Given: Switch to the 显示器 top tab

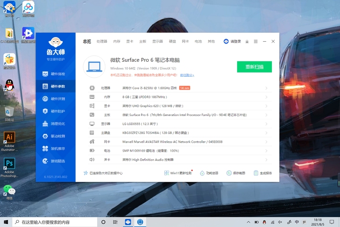Looking at the screenshot, I should tap(157, 41).
